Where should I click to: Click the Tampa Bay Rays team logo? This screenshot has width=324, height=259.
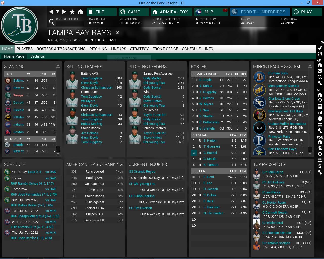coord(19,26)
